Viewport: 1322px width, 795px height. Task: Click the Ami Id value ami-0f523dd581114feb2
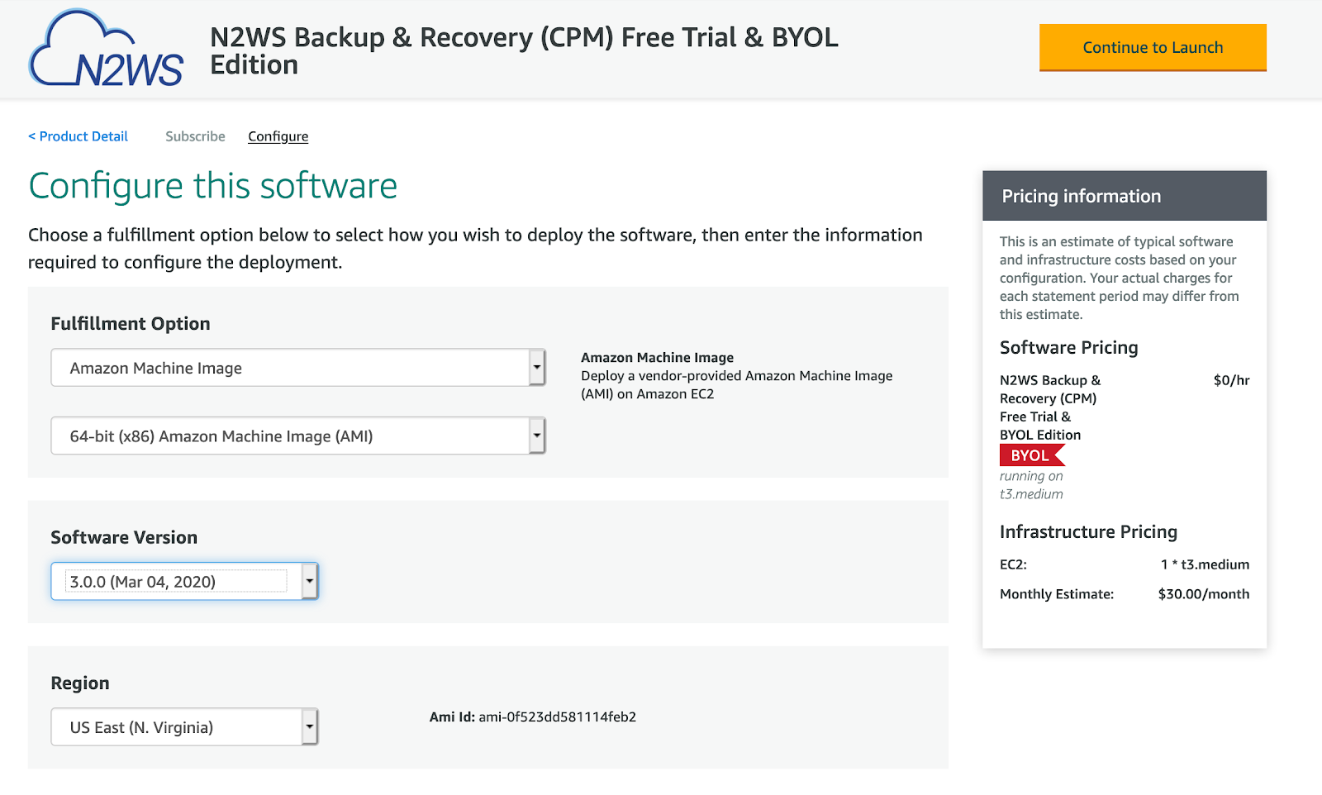(558, 717)
